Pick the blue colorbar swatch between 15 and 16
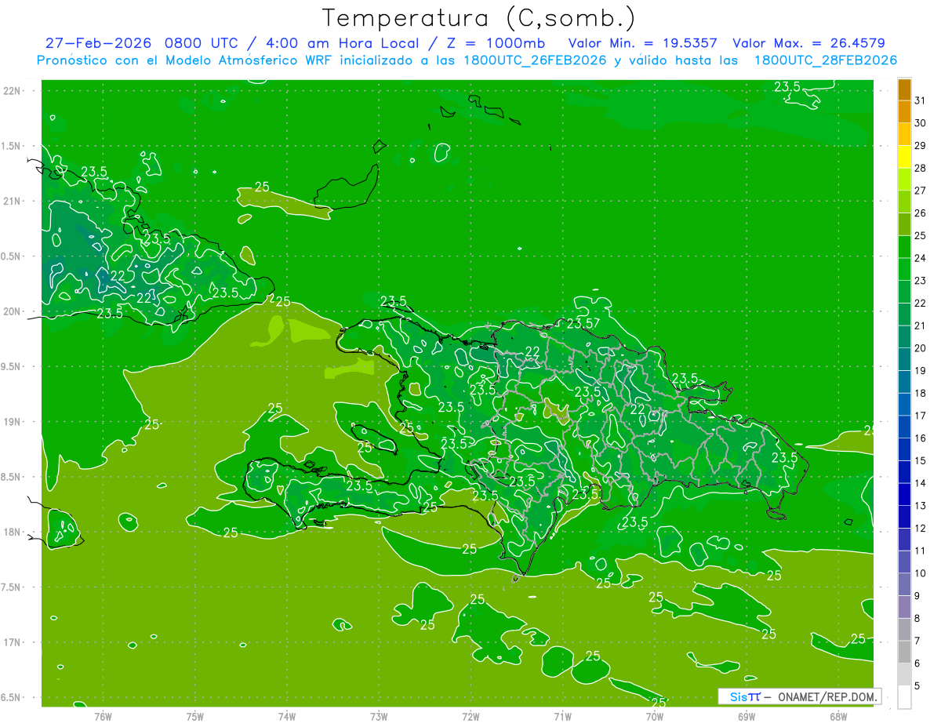 (x=904, y=450)
